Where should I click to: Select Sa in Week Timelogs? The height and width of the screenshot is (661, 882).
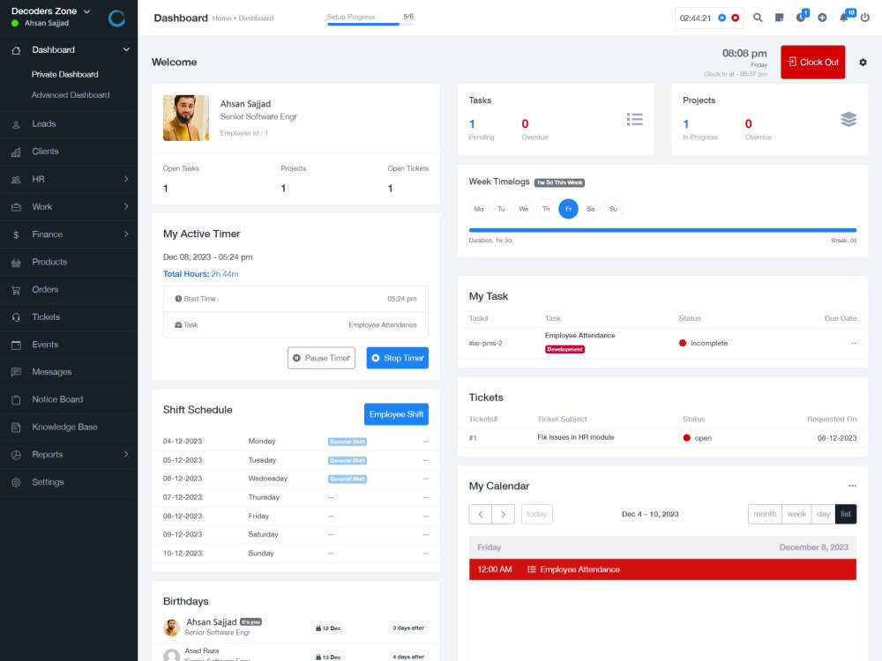[x=591, y=209]
